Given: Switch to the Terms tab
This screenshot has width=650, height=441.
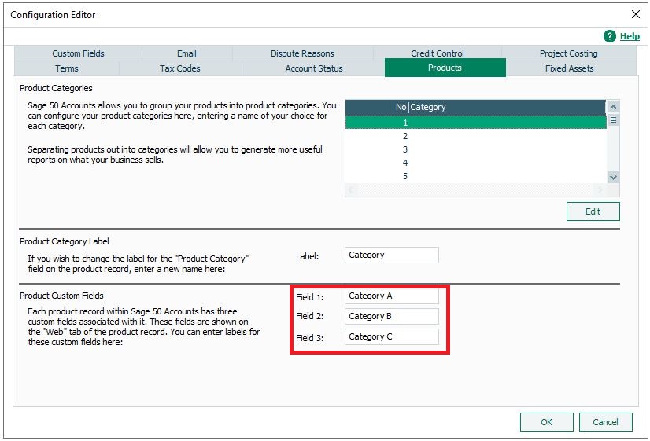Looking at the screenshot, I should [67, 68].
